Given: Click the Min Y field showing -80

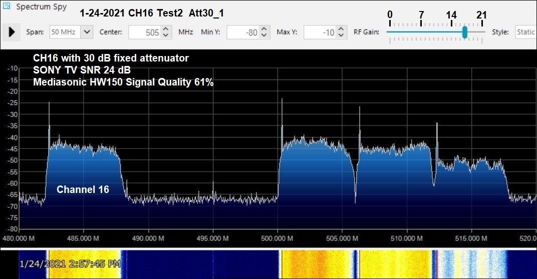Looking at the screenshot, I should 243,32.
